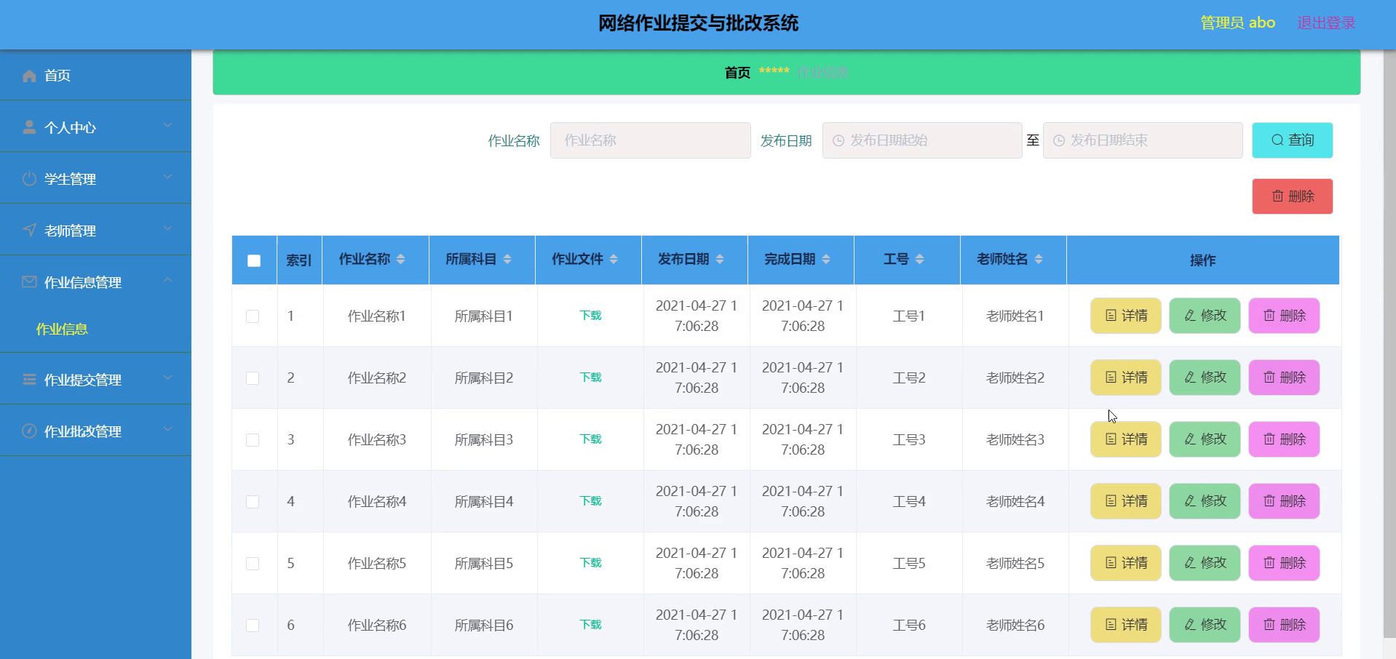Check the box for 作业名称6 row

point(253,626)
